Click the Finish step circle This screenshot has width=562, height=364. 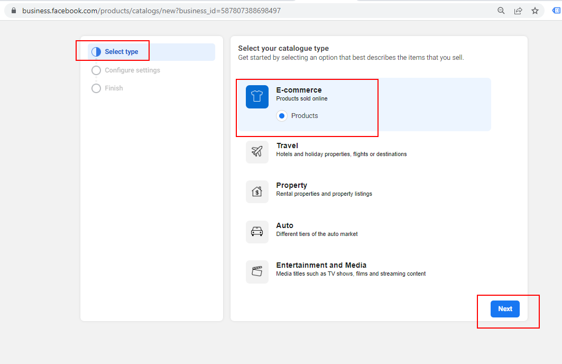point(96,88)
